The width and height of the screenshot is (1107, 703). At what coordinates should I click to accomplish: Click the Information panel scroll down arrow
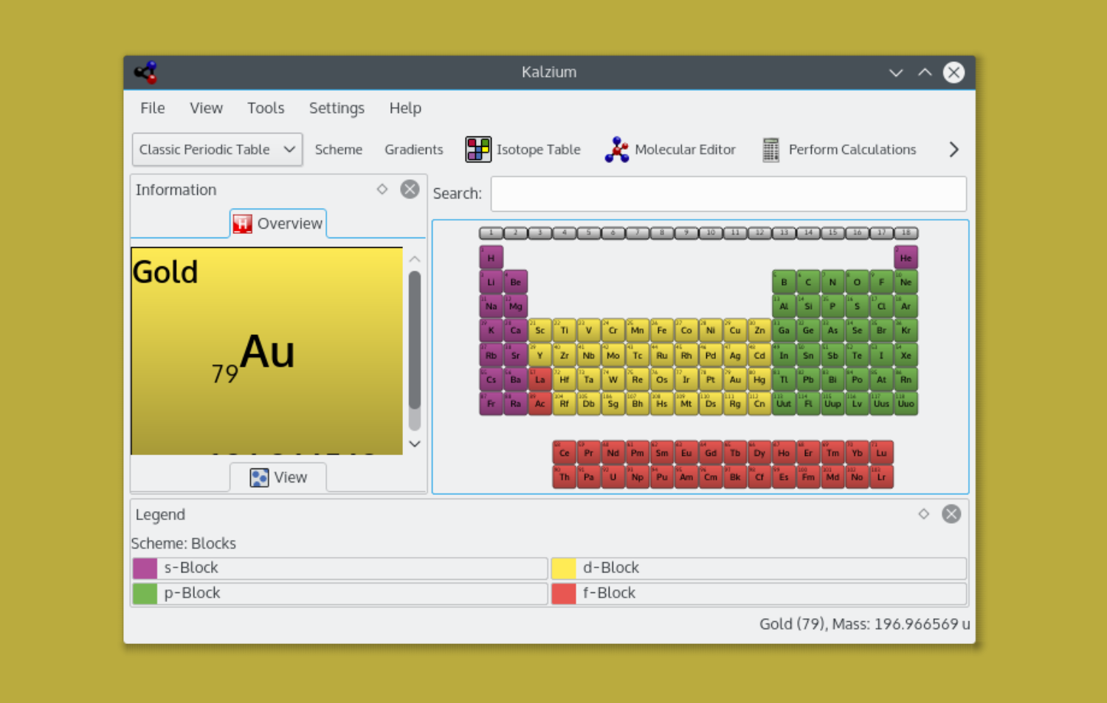point(415,443)
